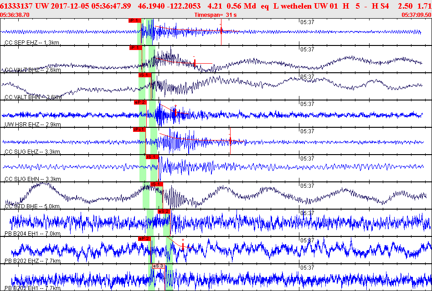Select the iS 1 pick flag on CC STD BHE

coord(156,184)
